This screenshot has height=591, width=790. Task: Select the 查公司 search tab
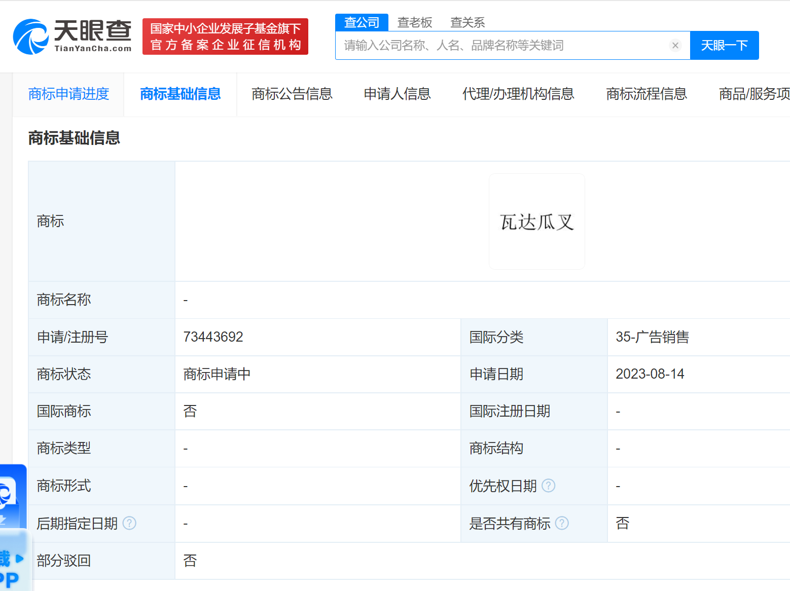(x=362, y=22)
